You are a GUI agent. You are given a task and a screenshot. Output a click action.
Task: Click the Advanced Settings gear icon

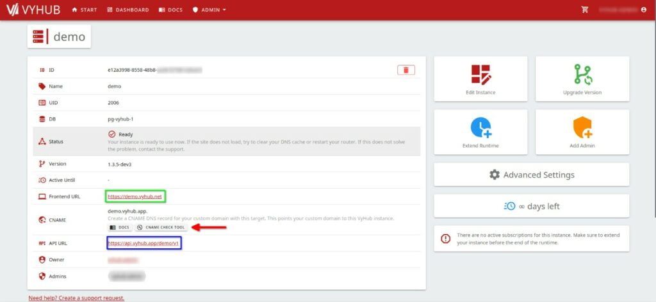[x=495, y=175]
